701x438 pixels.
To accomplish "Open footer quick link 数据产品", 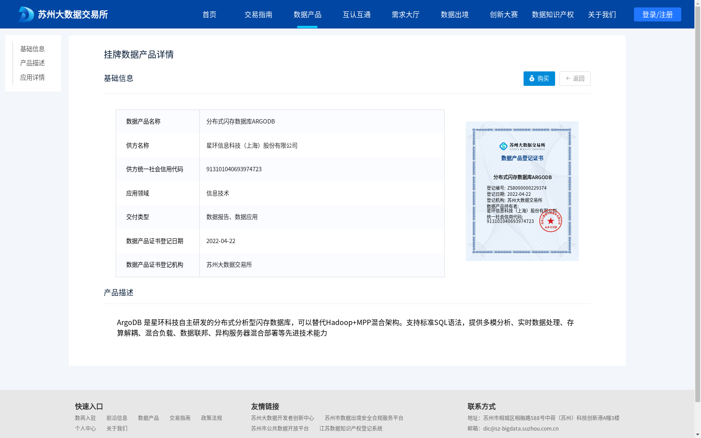I will [149, 418].
